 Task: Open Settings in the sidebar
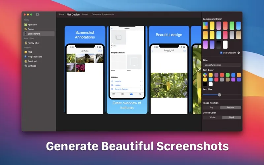39,66
